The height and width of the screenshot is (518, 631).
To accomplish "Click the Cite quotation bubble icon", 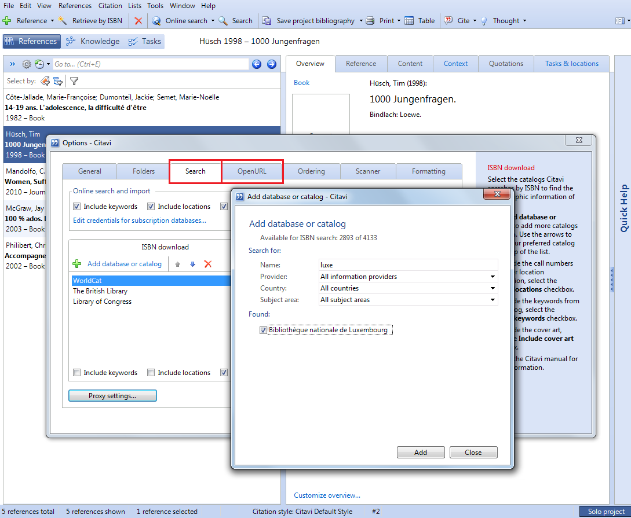I will point(448,20).
